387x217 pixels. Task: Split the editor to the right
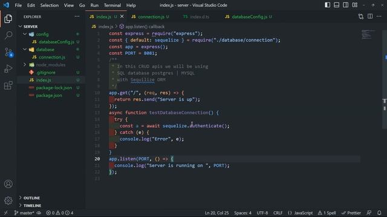(x=370, y=16)
